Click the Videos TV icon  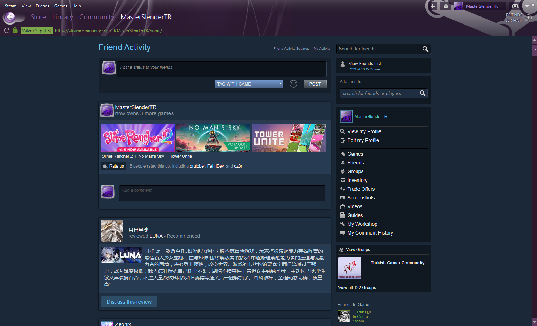tap(343, 206)
